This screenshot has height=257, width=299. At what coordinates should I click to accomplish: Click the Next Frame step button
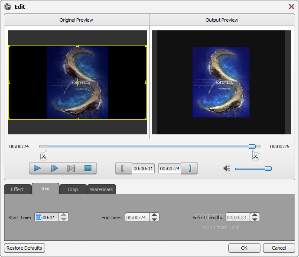54,168
